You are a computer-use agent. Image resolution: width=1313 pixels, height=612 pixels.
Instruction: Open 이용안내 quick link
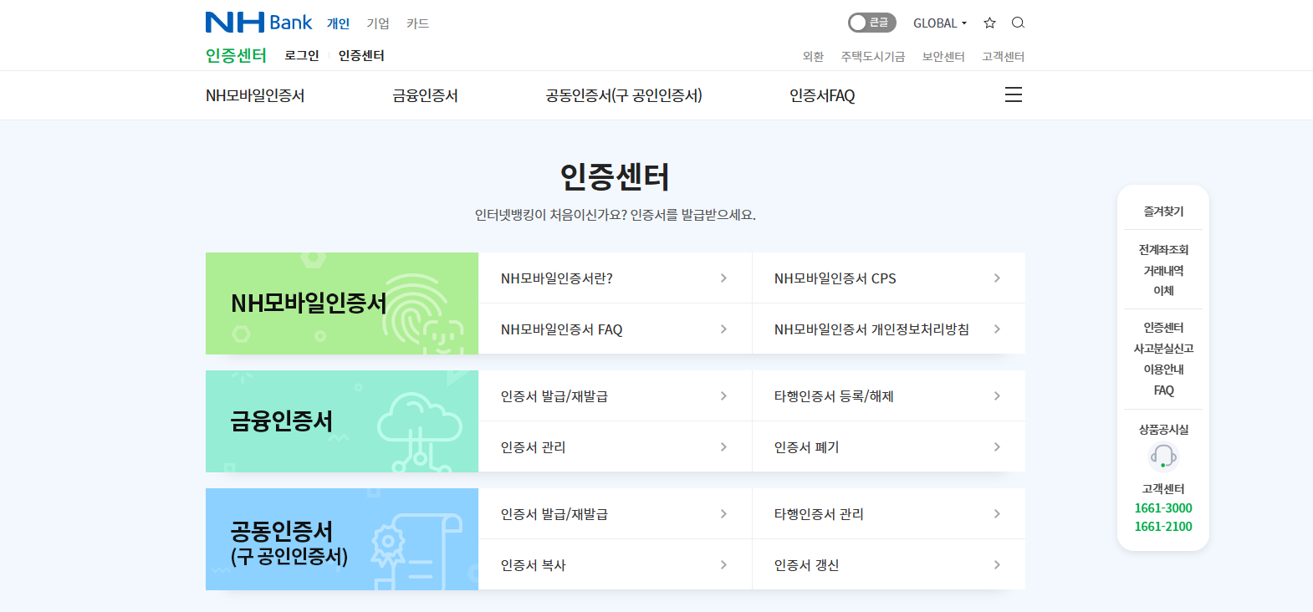point(1163,370)
